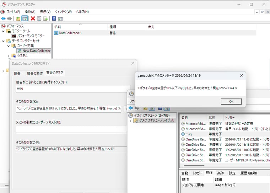Select the 操作 tab in Task Scheduler details
270x193 pixels.
[x=209, y=173]
